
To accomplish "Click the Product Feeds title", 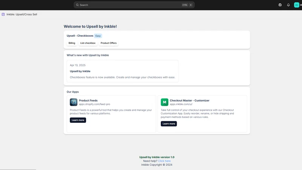I will [x=88, y=100].
